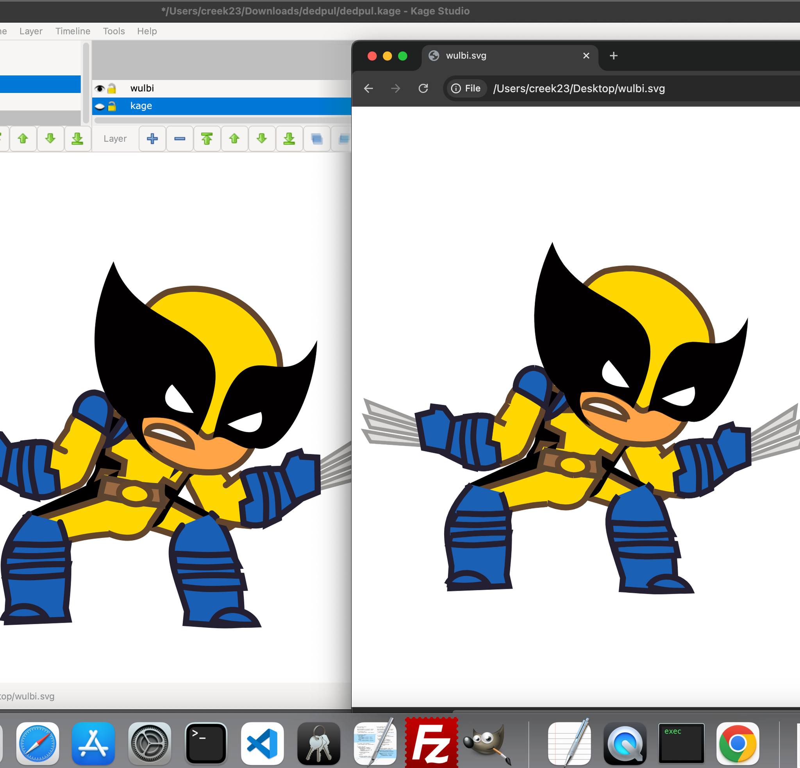Click down arrow in the left panel toolbar
The height and width of the screenshot is (768, 800).
pyautogui.click(x=50, y=139)
